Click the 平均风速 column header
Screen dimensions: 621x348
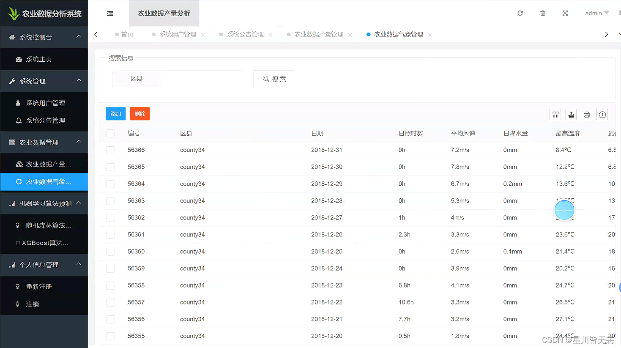tap(463, 133)
